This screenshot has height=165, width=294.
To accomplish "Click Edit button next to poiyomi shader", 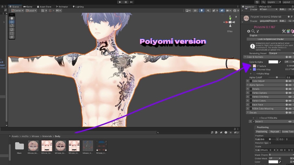I will coord(283,21).
